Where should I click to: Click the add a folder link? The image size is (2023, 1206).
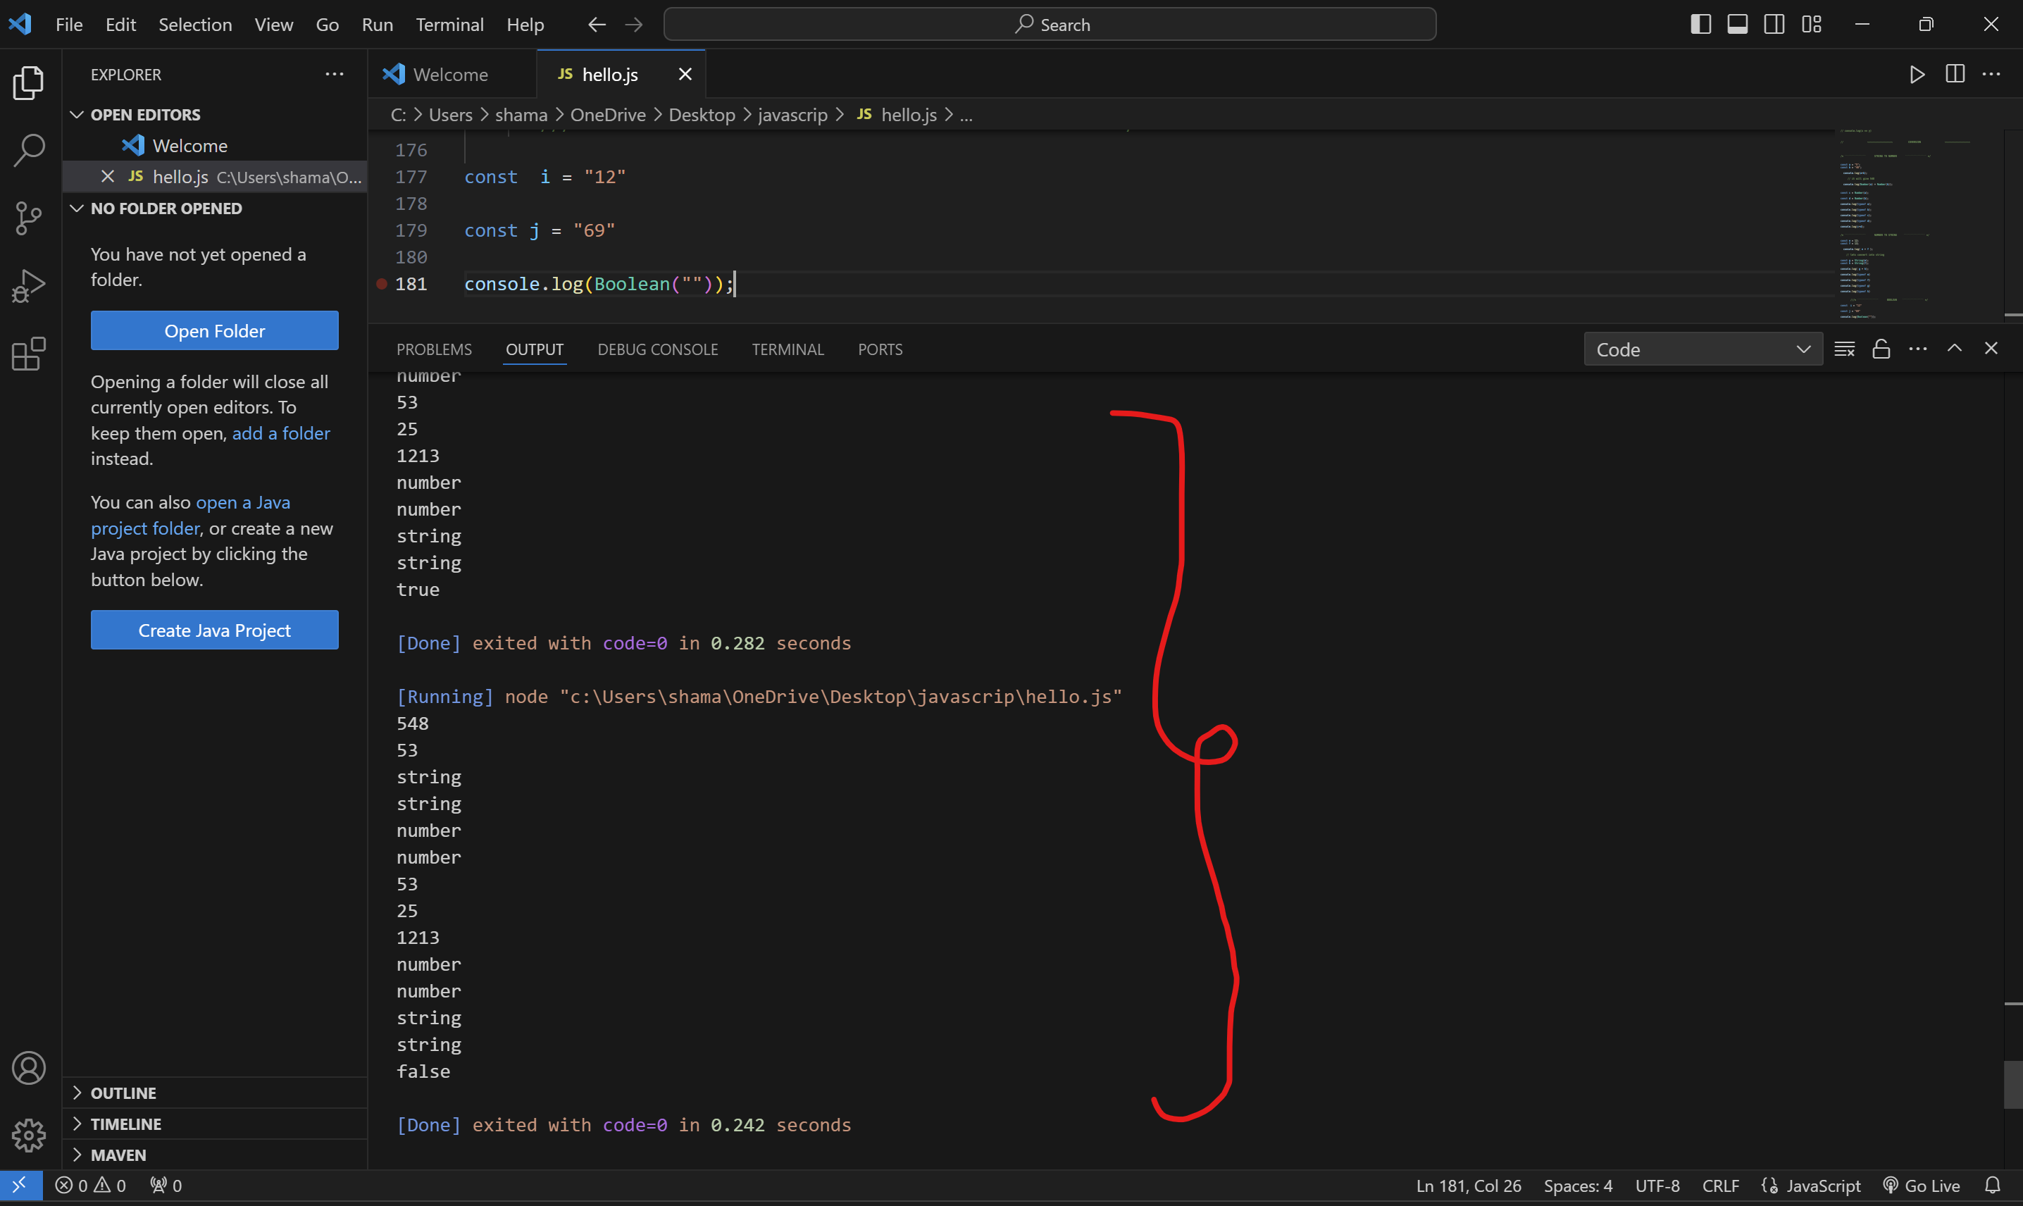281,433
